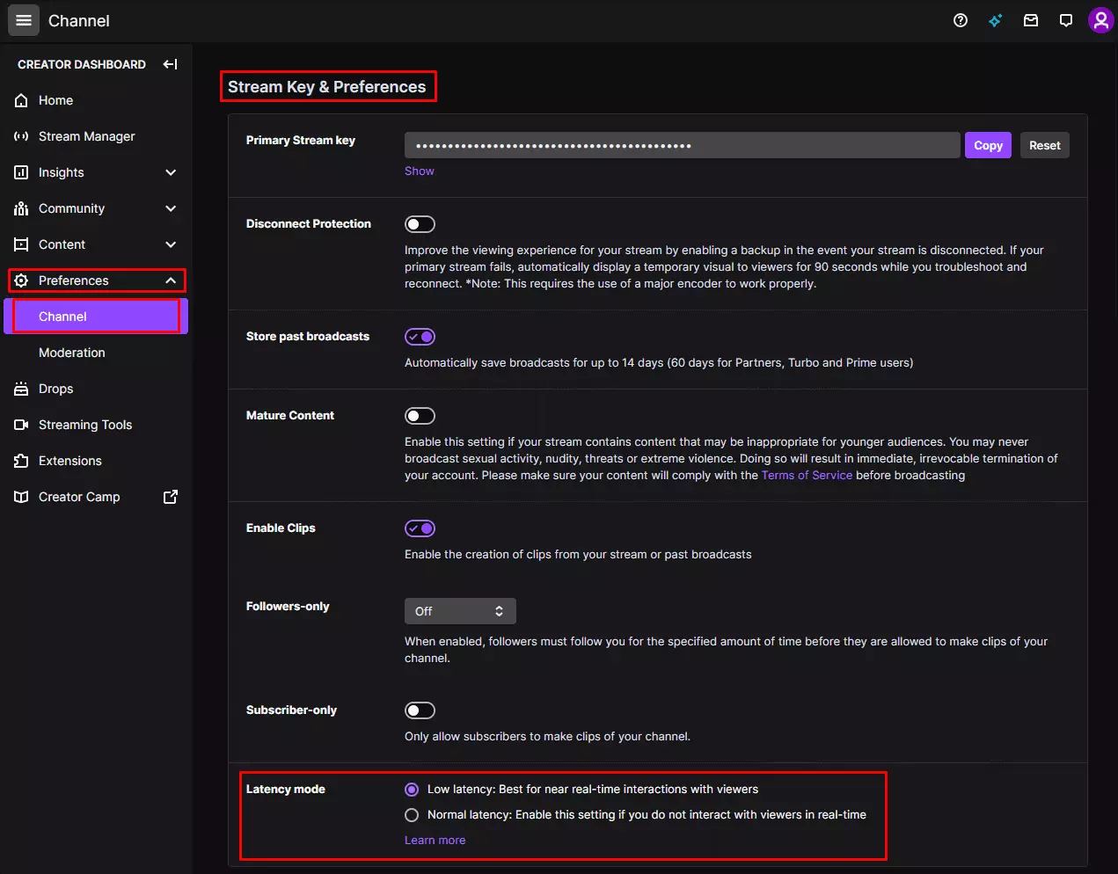
Task: Click Learn more under Latency mode
Action: point(435,840)
